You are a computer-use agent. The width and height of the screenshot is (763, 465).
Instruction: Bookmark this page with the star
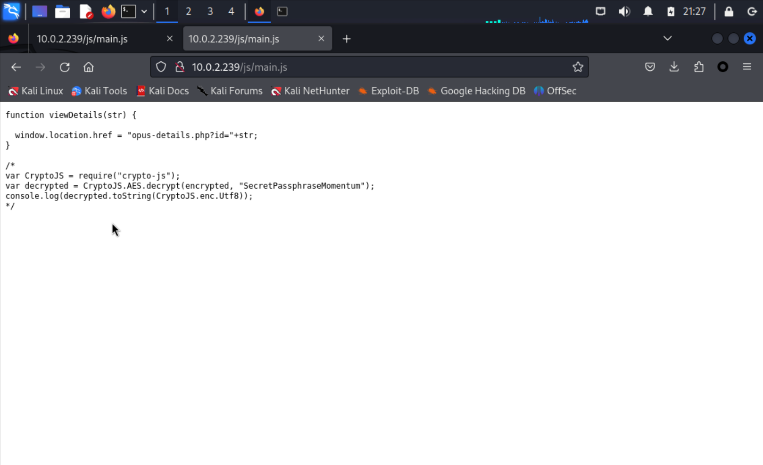coord(578,67)
